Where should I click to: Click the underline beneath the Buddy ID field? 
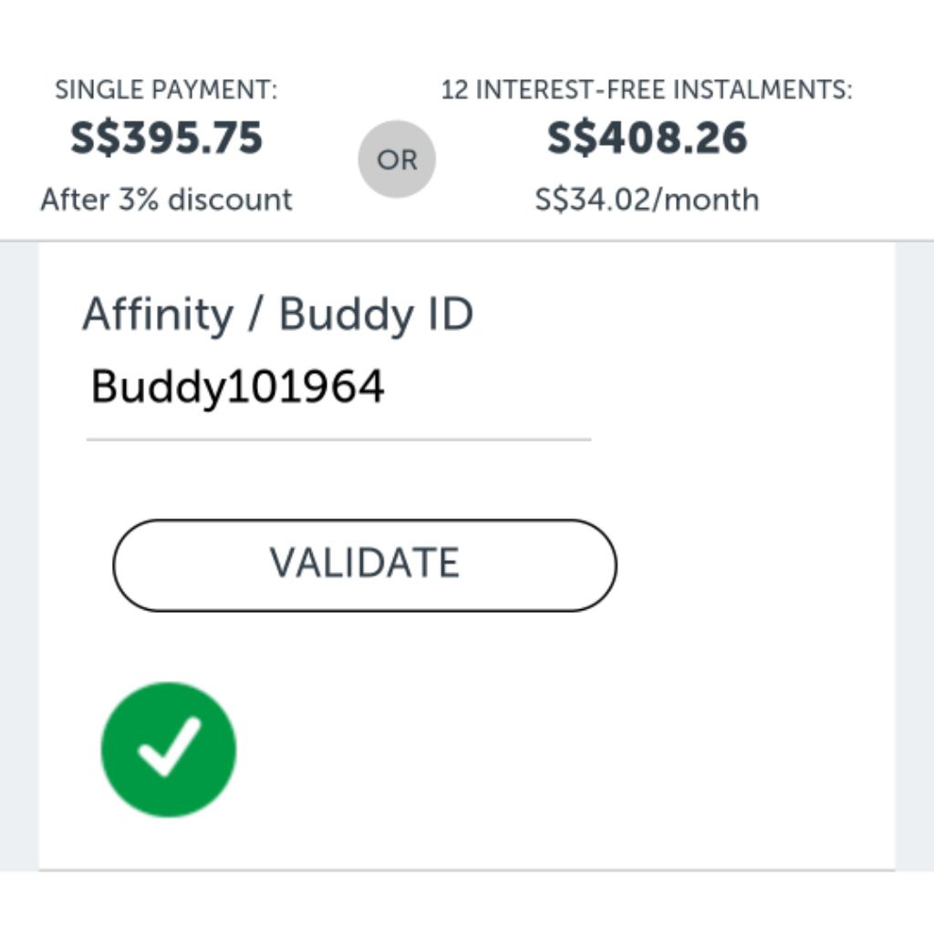[x=338, y=440]
